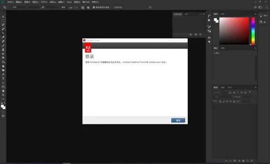Select the Move tool in the toolbar
Viewport: 270px width, 164px height.
[3, 17]
